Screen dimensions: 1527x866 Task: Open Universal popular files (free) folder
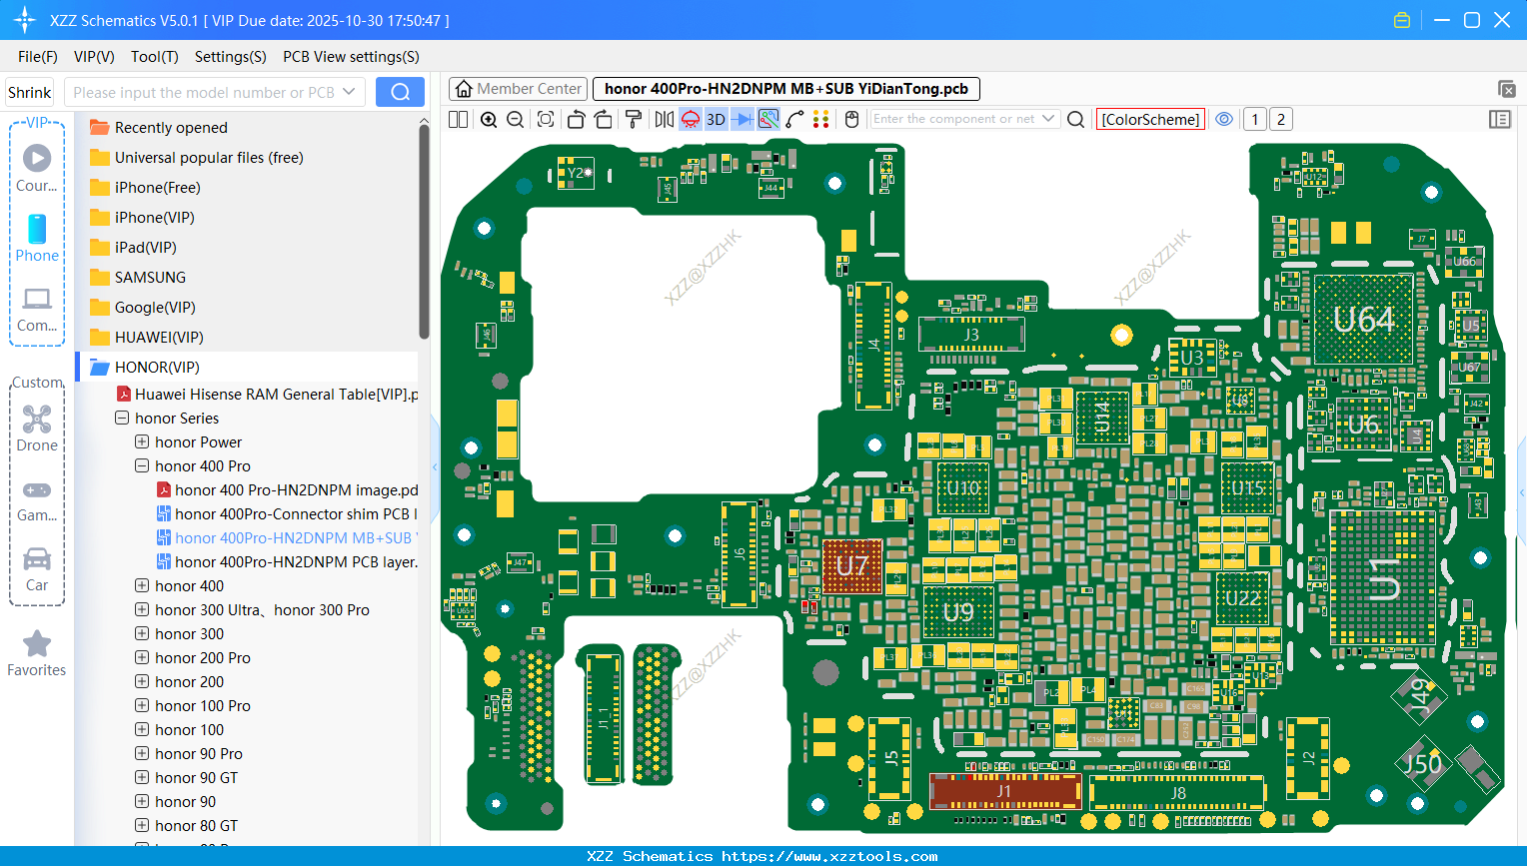coord(196,158)
